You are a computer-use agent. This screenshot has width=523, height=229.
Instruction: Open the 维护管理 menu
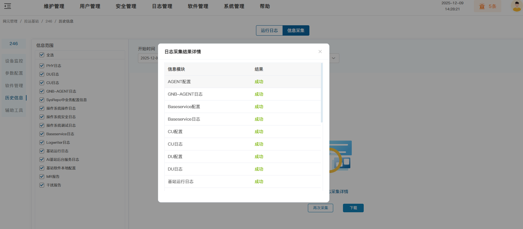pos(54,6)
